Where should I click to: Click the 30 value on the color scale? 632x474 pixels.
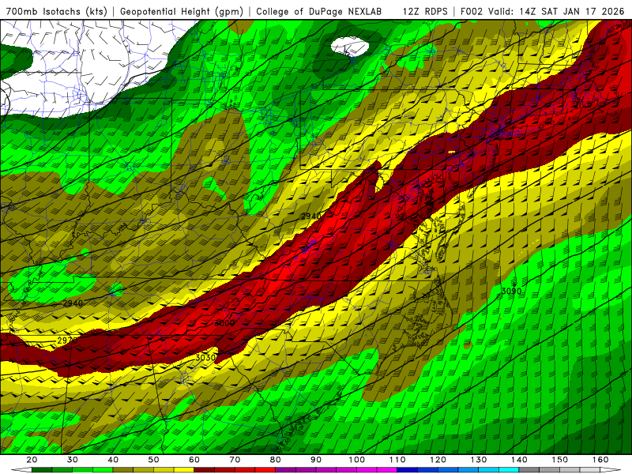coord(72,460)
